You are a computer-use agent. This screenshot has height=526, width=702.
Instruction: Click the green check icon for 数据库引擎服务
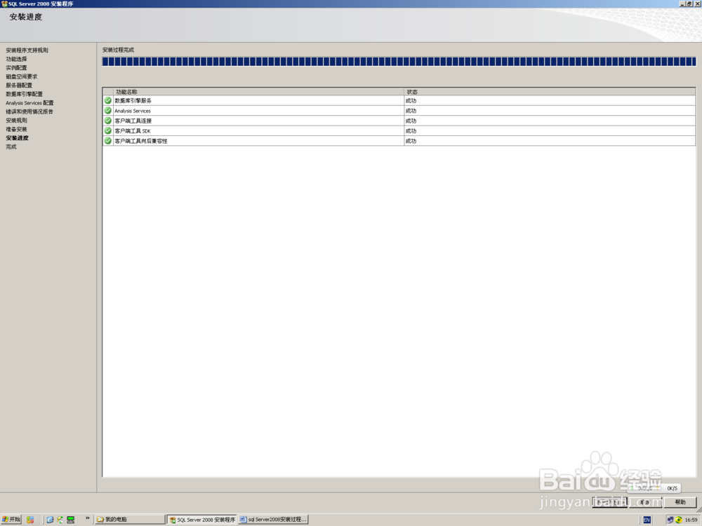108,100
